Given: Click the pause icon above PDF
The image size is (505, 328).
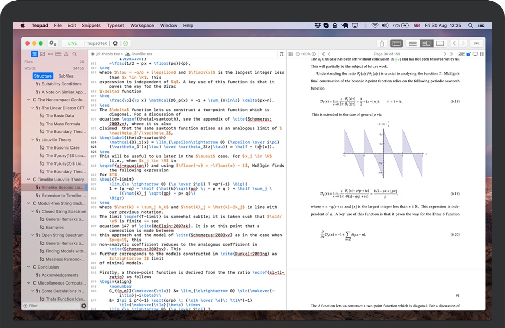Looking at the screenshot, I should (x=482, y=54).
